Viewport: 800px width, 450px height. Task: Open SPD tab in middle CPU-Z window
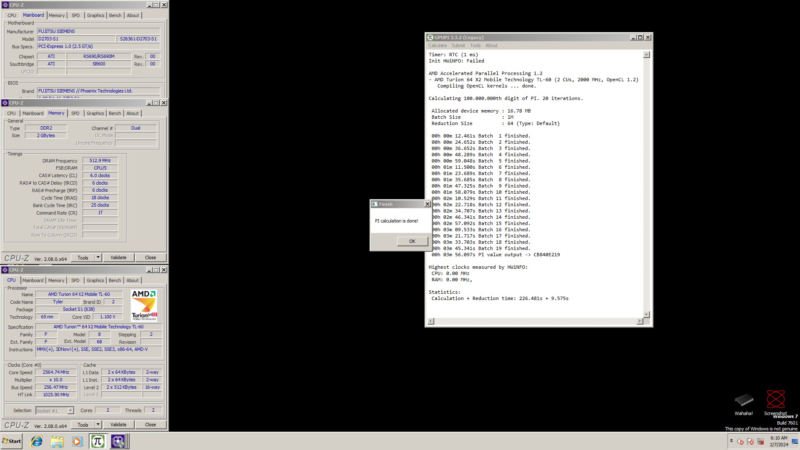75,113
